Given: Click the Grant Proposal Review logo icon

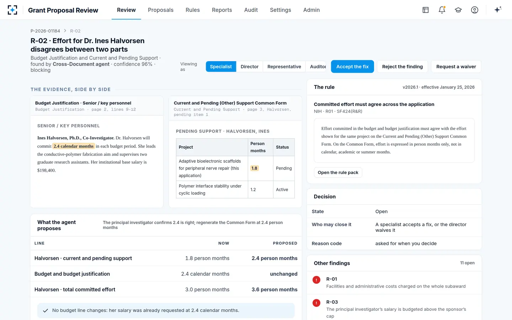Looking at the screenshot, I should click(12, 10).
